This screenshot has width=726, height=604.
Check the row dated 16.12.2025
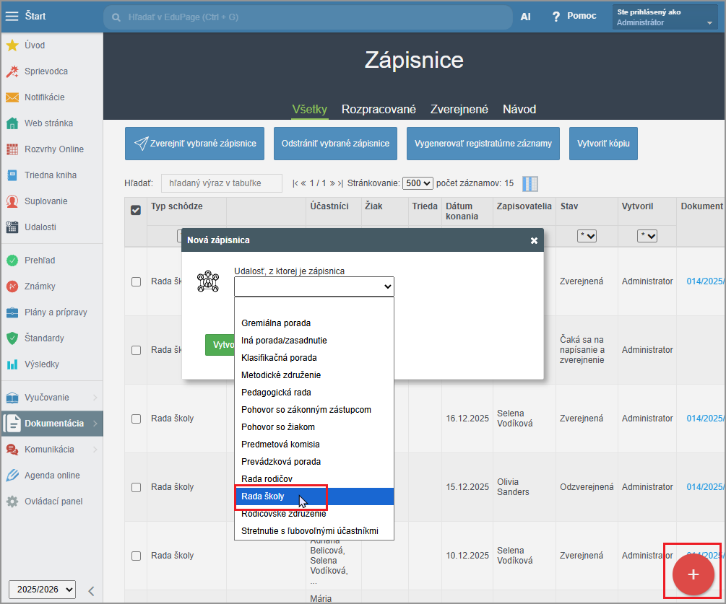coord(136,419)
